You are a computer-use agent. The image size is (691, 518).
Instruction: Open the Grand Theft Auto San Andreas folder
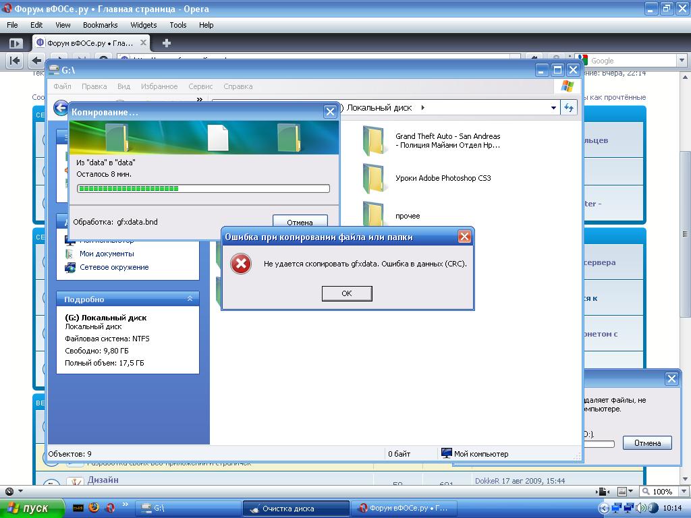click(375, 140)
